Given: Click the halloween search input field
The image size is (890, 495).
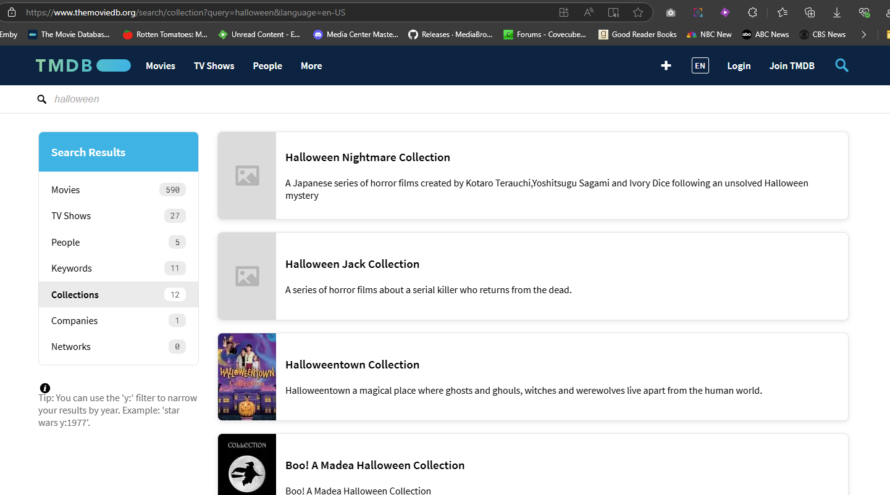Looking at the screenshot, I should [247, 99].
